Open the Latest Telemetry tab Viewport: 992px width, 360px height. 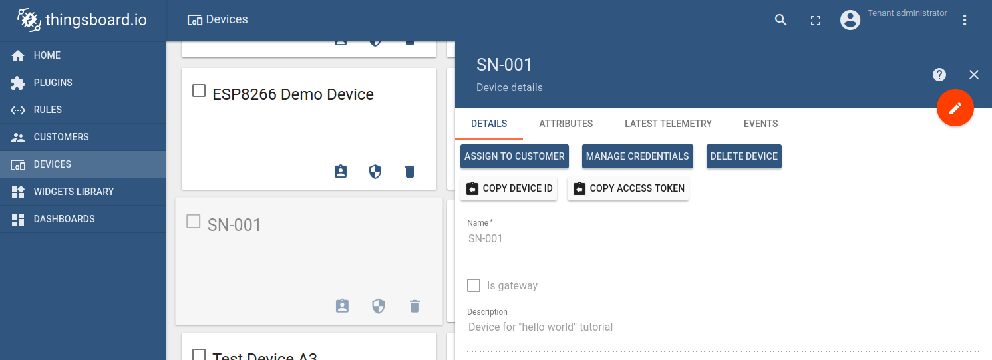pyautogui.click(x=668, y=124)
